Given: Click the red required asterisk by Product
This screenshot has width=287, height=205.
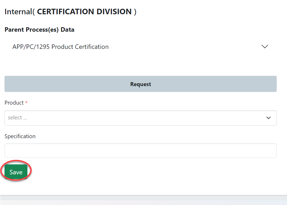Looking at the screenshot, I should 26,103.
